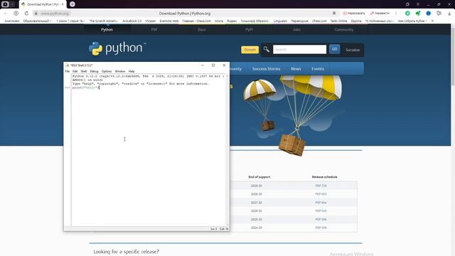The width and height of the screenshot is (455, 256).
Task: Open the Help menu in IDLE
Action: 132,71
